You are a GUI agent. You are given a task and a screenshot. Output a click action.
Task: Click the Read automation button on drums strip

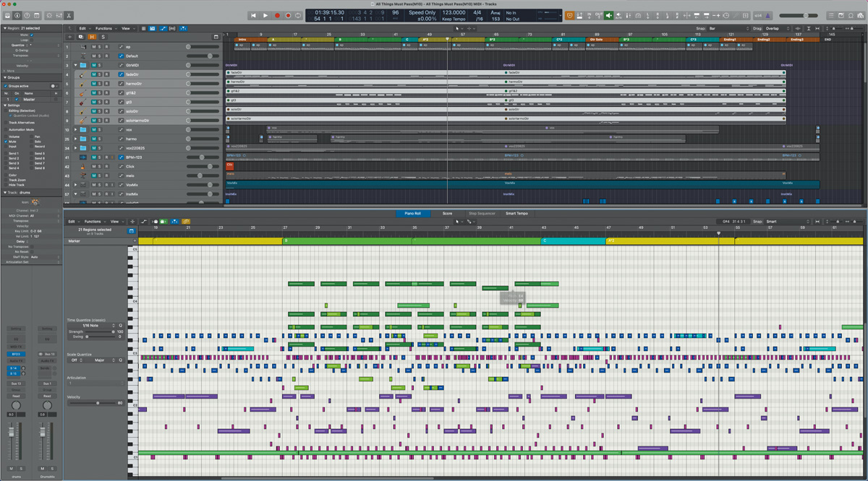pos(16,396)
